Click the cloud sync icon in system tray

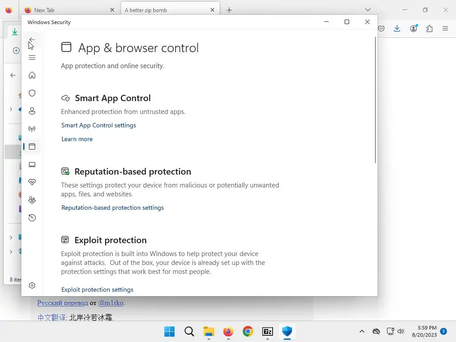coord(376,331)
